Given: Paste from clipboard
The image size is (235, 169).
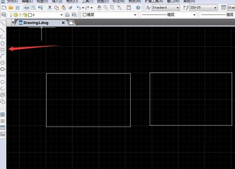Looking at the screenshot, I should click(x=63, y=7).
